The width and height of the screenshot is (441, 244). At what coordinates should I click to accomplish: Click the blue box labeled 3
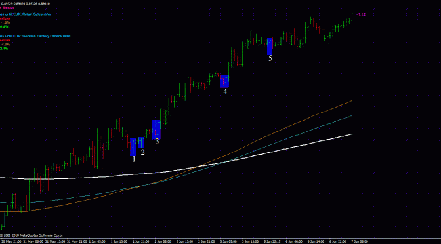(x=156, y=130)
